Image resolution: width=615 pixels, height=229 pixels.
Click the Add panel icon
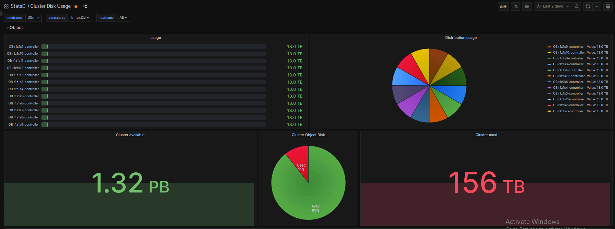(x=503, y=6)
